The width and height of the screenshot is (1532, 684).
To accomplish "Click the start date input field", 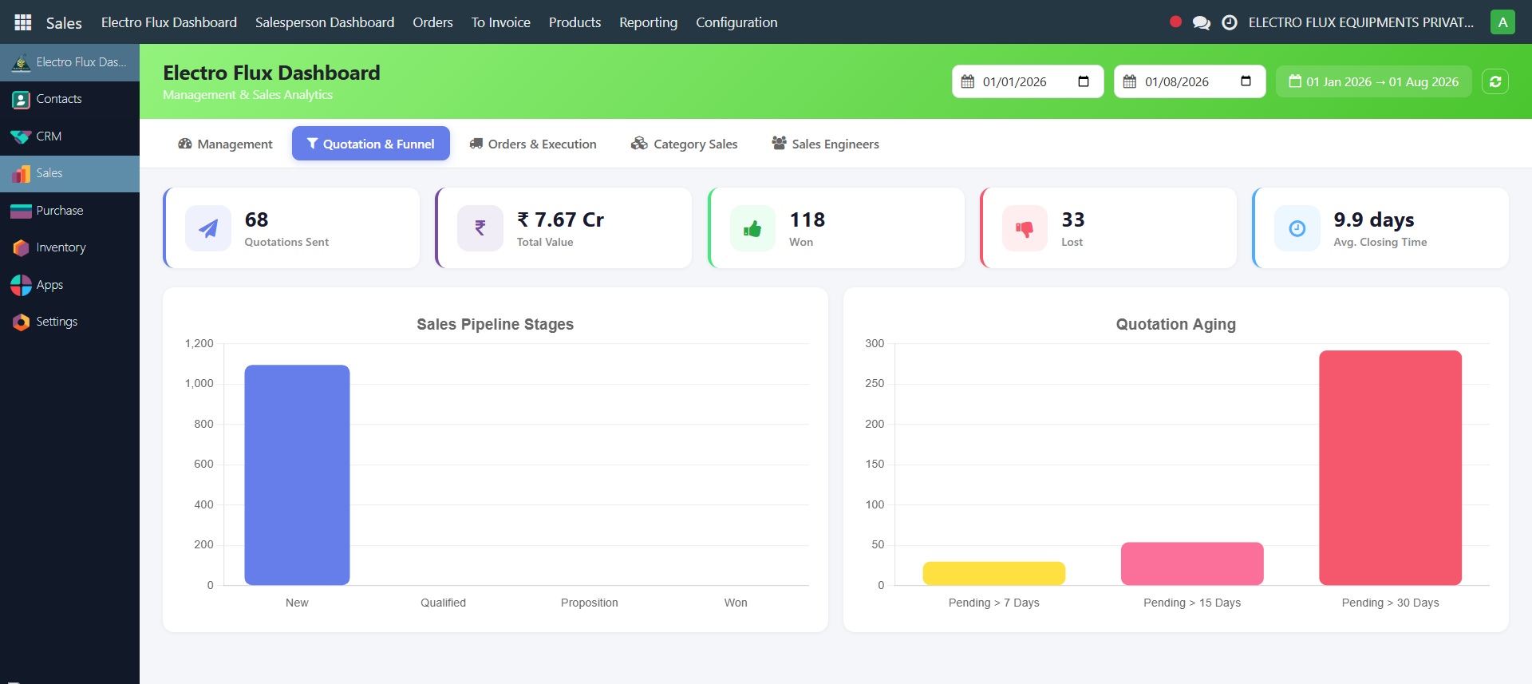I will click(1028, 81).
